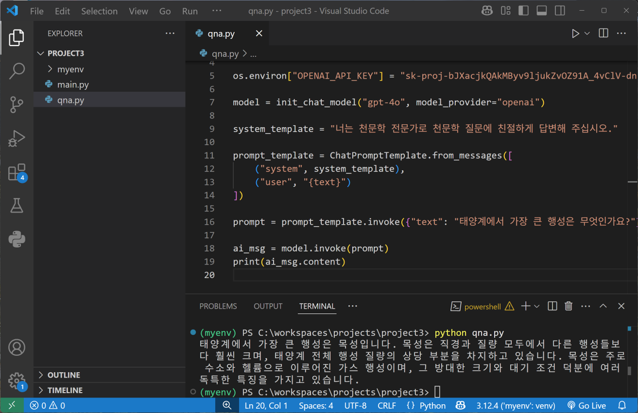This screenshot has width=638, height=413.
Task: Open the View menu
Action: click(139, 11)
